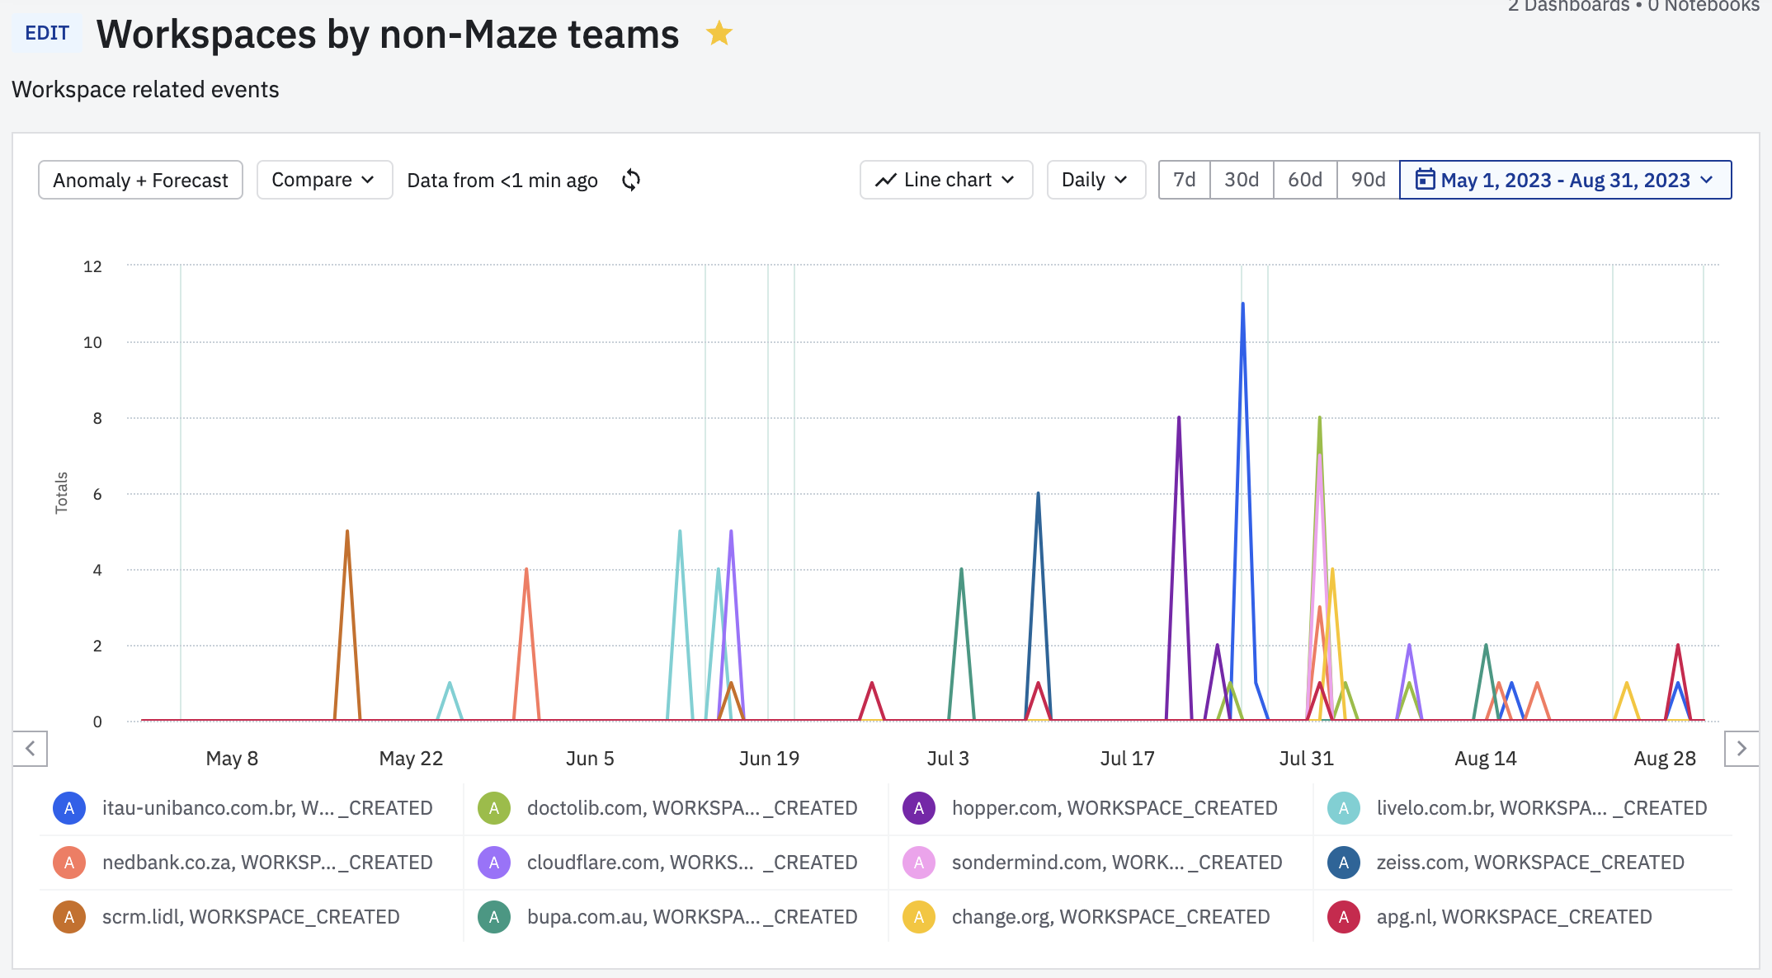
Task: Click the chart title Workspaces by non-Maze teams
Action: [x=388, y=35]
